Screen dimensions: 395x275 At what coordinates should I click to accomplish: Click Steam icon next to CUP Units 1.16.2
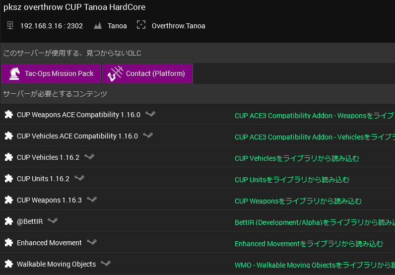[79, 178]
